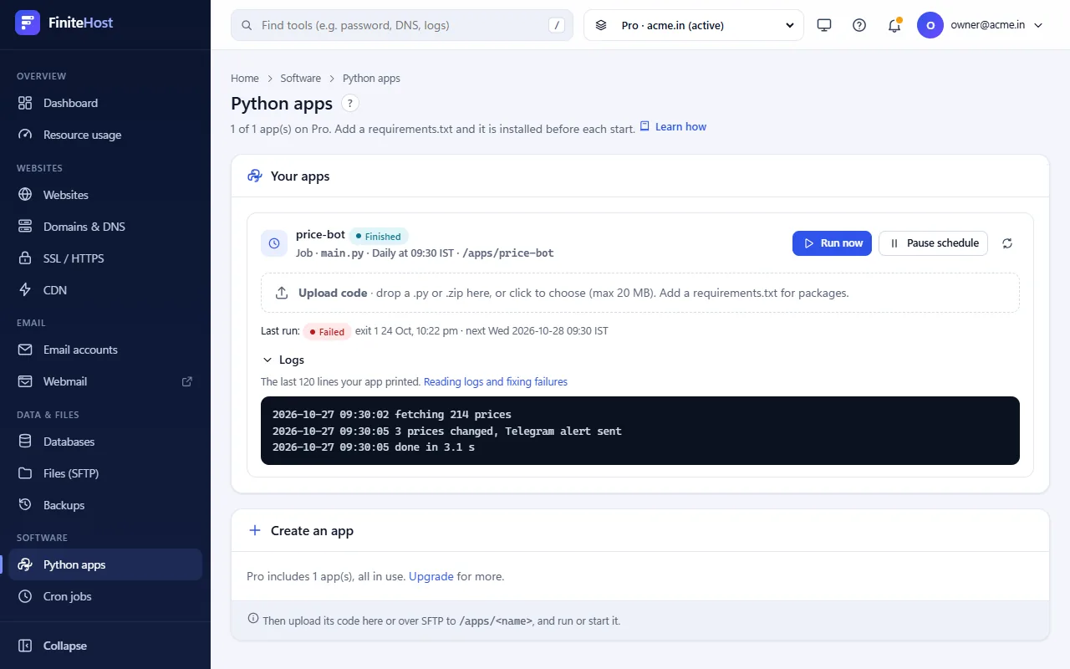Refresh price-bot status with the reload icon
The height and width of the screenshot is (669, 1070).
coord(1007,243)
